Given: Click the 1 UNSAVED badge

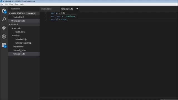Looking at the screenshot, I should click(31, 13).
